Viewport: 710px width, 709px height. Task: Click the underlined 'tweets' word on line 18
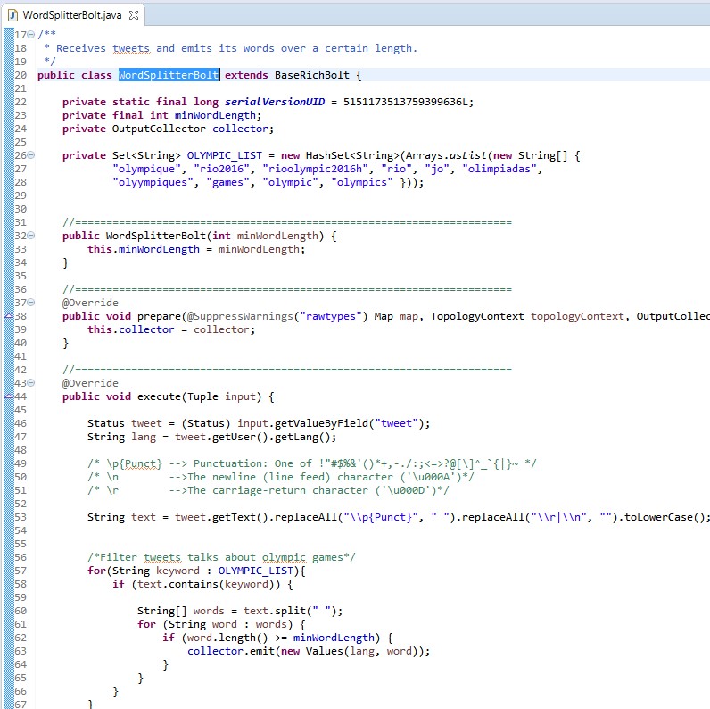[x=131, y=48]
